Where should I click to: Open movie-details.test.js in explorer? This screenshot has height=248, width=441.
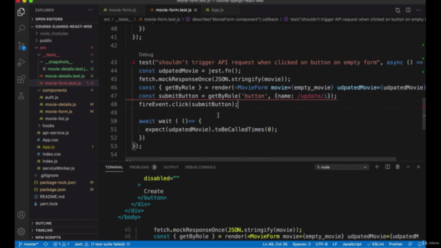(65, 76)
